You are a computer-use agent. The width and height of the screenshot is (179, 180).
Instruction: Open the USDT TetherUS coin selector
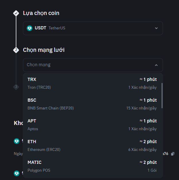93,28
